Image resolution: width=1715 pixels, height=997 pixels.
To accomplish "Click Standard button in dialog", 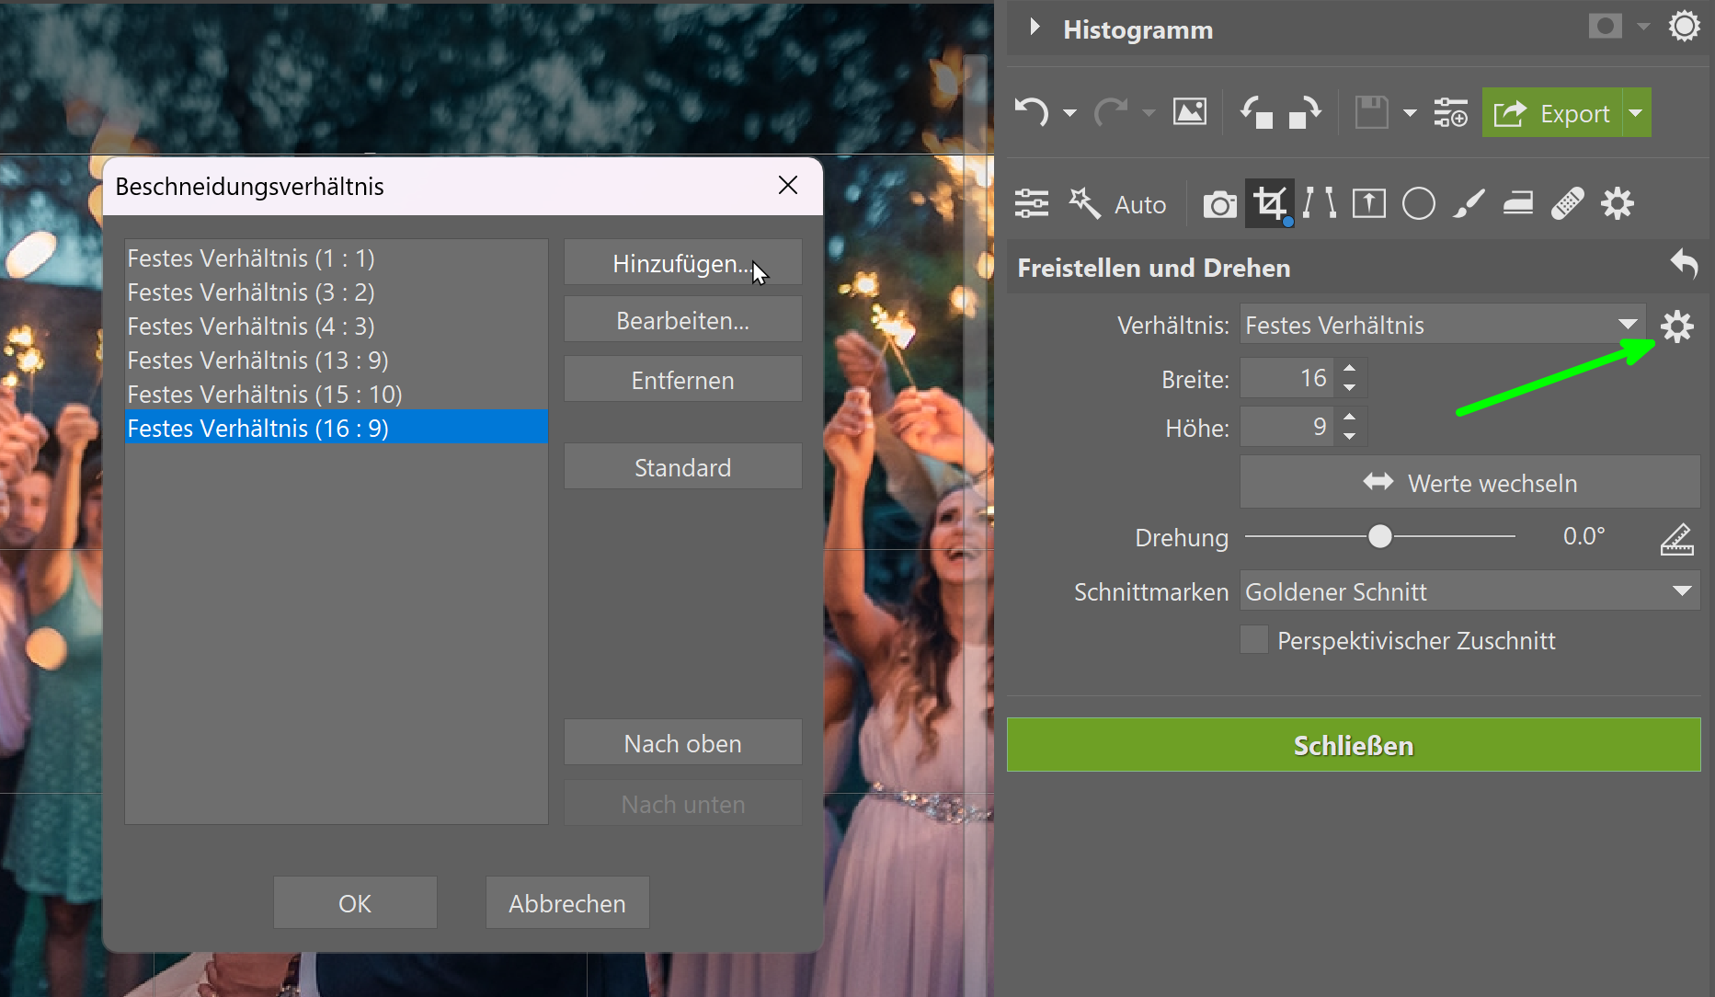I will [x=682, y=467].
